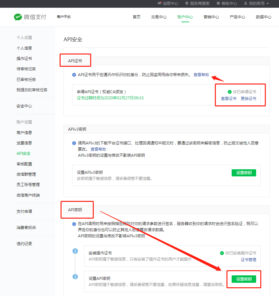This screenshot has width=279, height=296.
Task: Open 已审核任务 in the sidebar
Action: pos(26,79)
